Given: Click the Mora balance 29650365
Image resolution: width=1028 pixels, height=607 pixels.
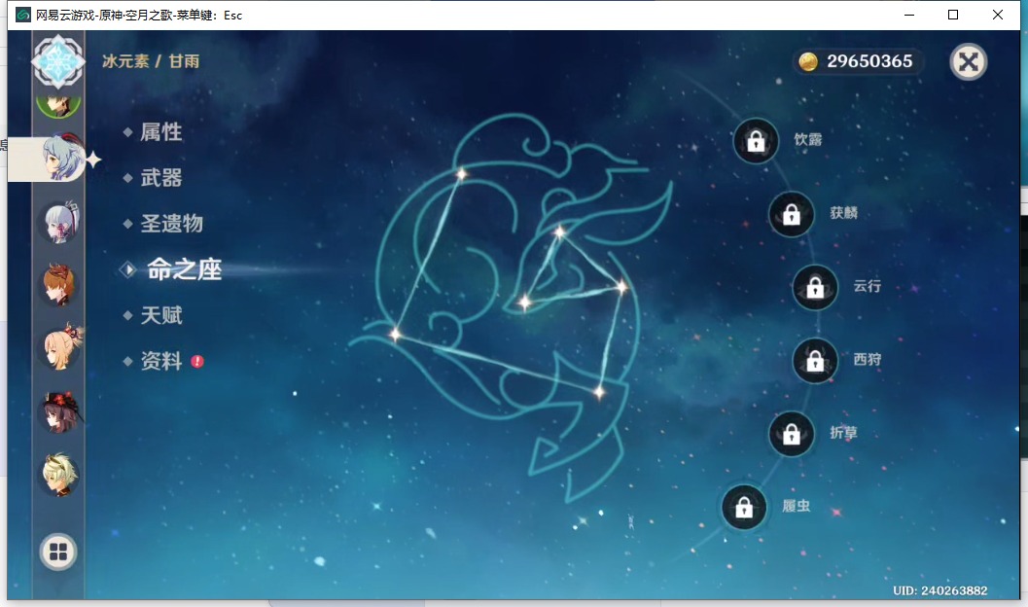Looking at the screenshot, I should pos(869,61).
